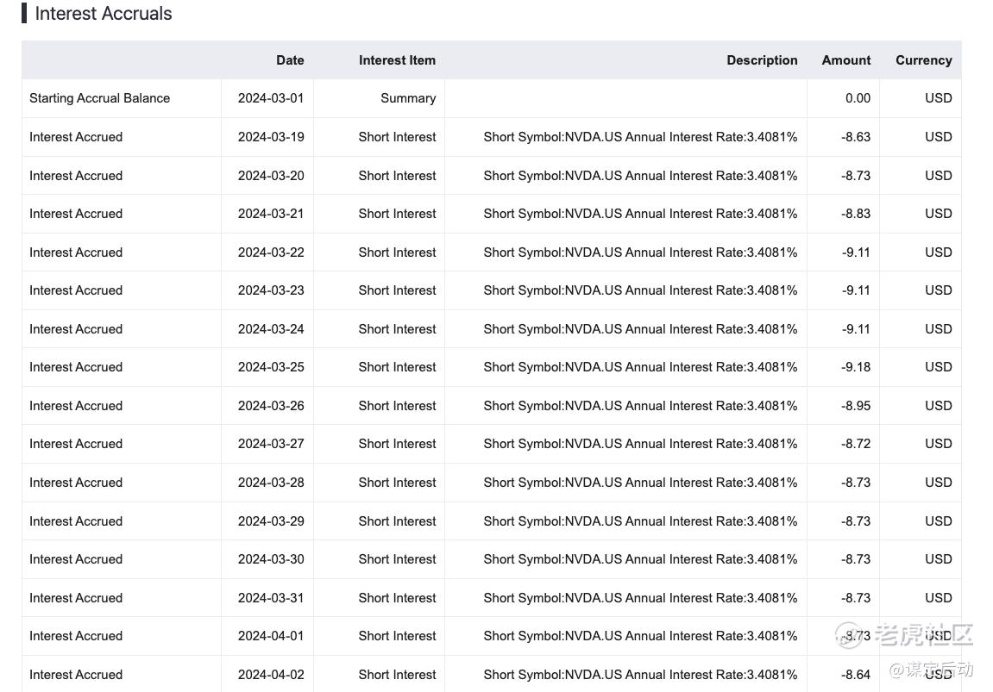Select the date 2024-03-21
This screenshot has width=993, height=692.
(x=271, y=213)
